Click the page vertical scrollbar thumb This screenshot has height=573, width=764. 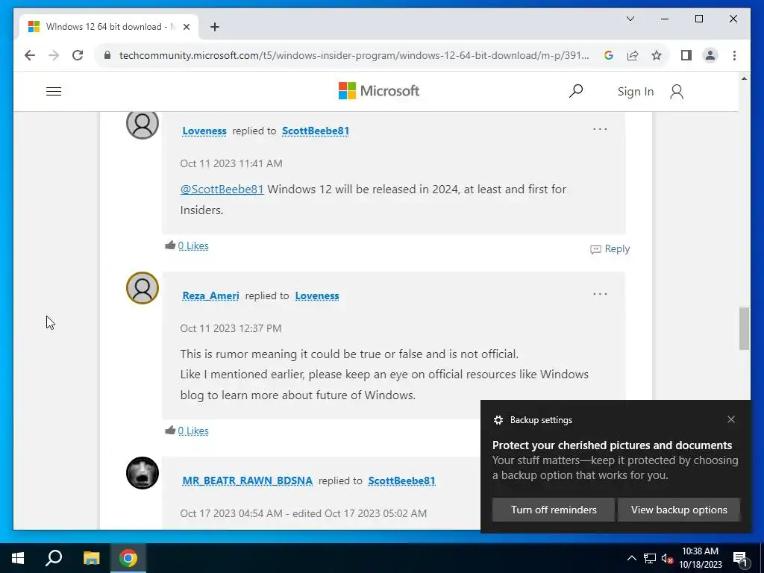pyautogui.click(x=744, y=328)
